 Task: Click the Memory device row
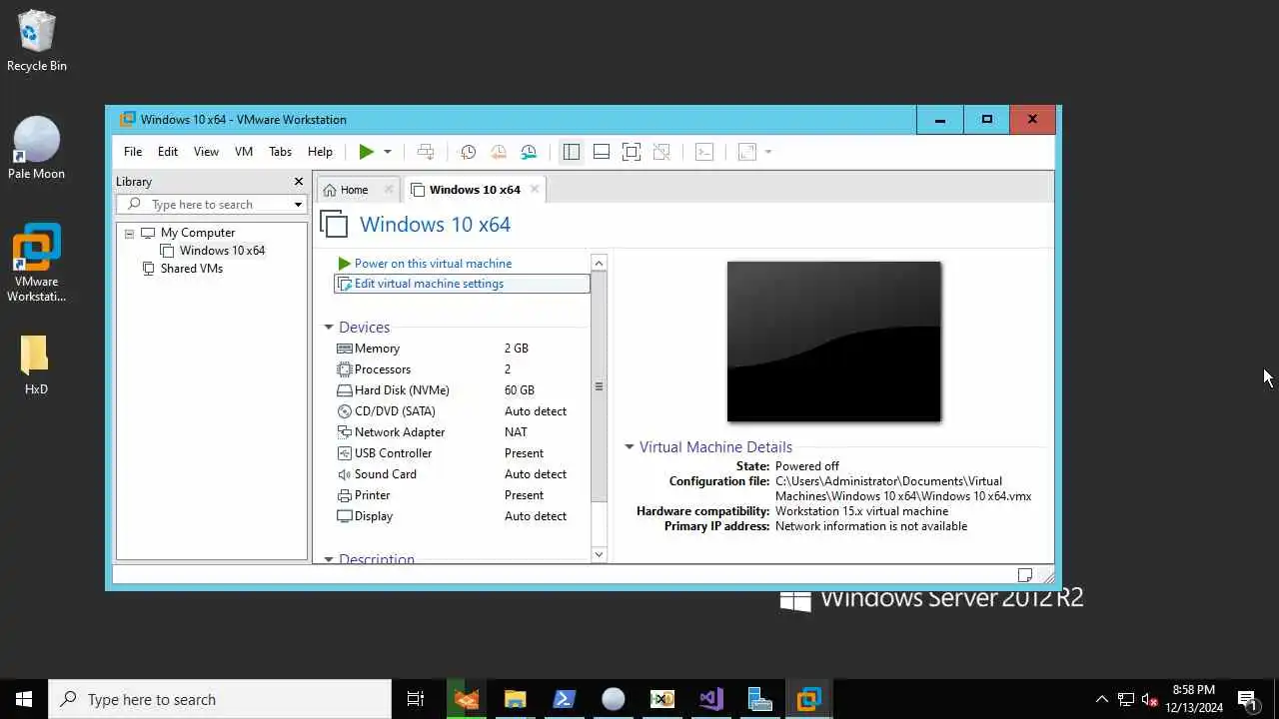(462, 349)
